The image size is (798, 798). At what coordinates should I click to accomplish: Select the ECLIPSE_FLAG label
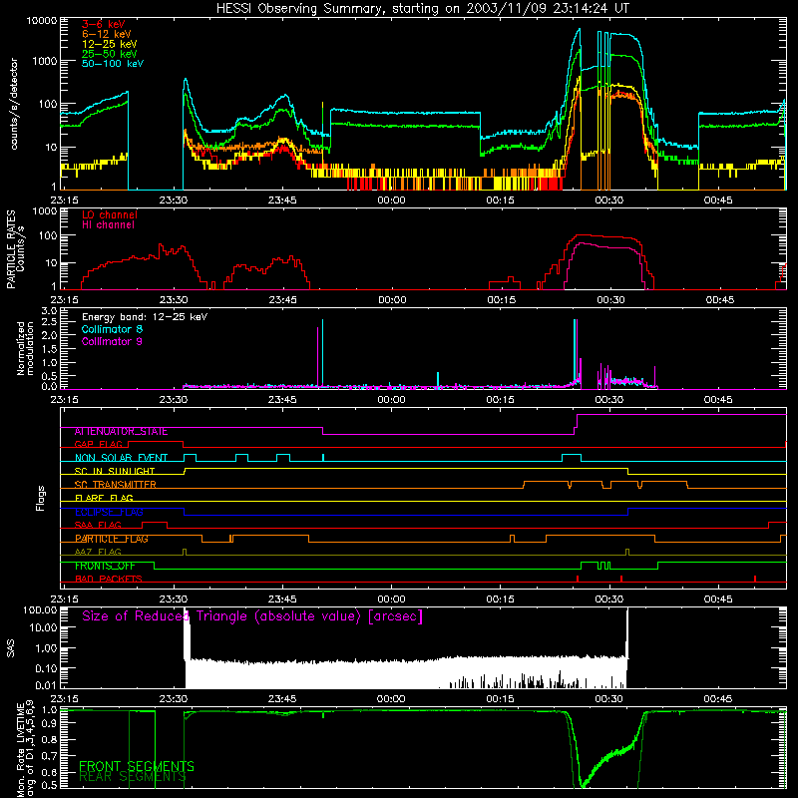[109, 512]
